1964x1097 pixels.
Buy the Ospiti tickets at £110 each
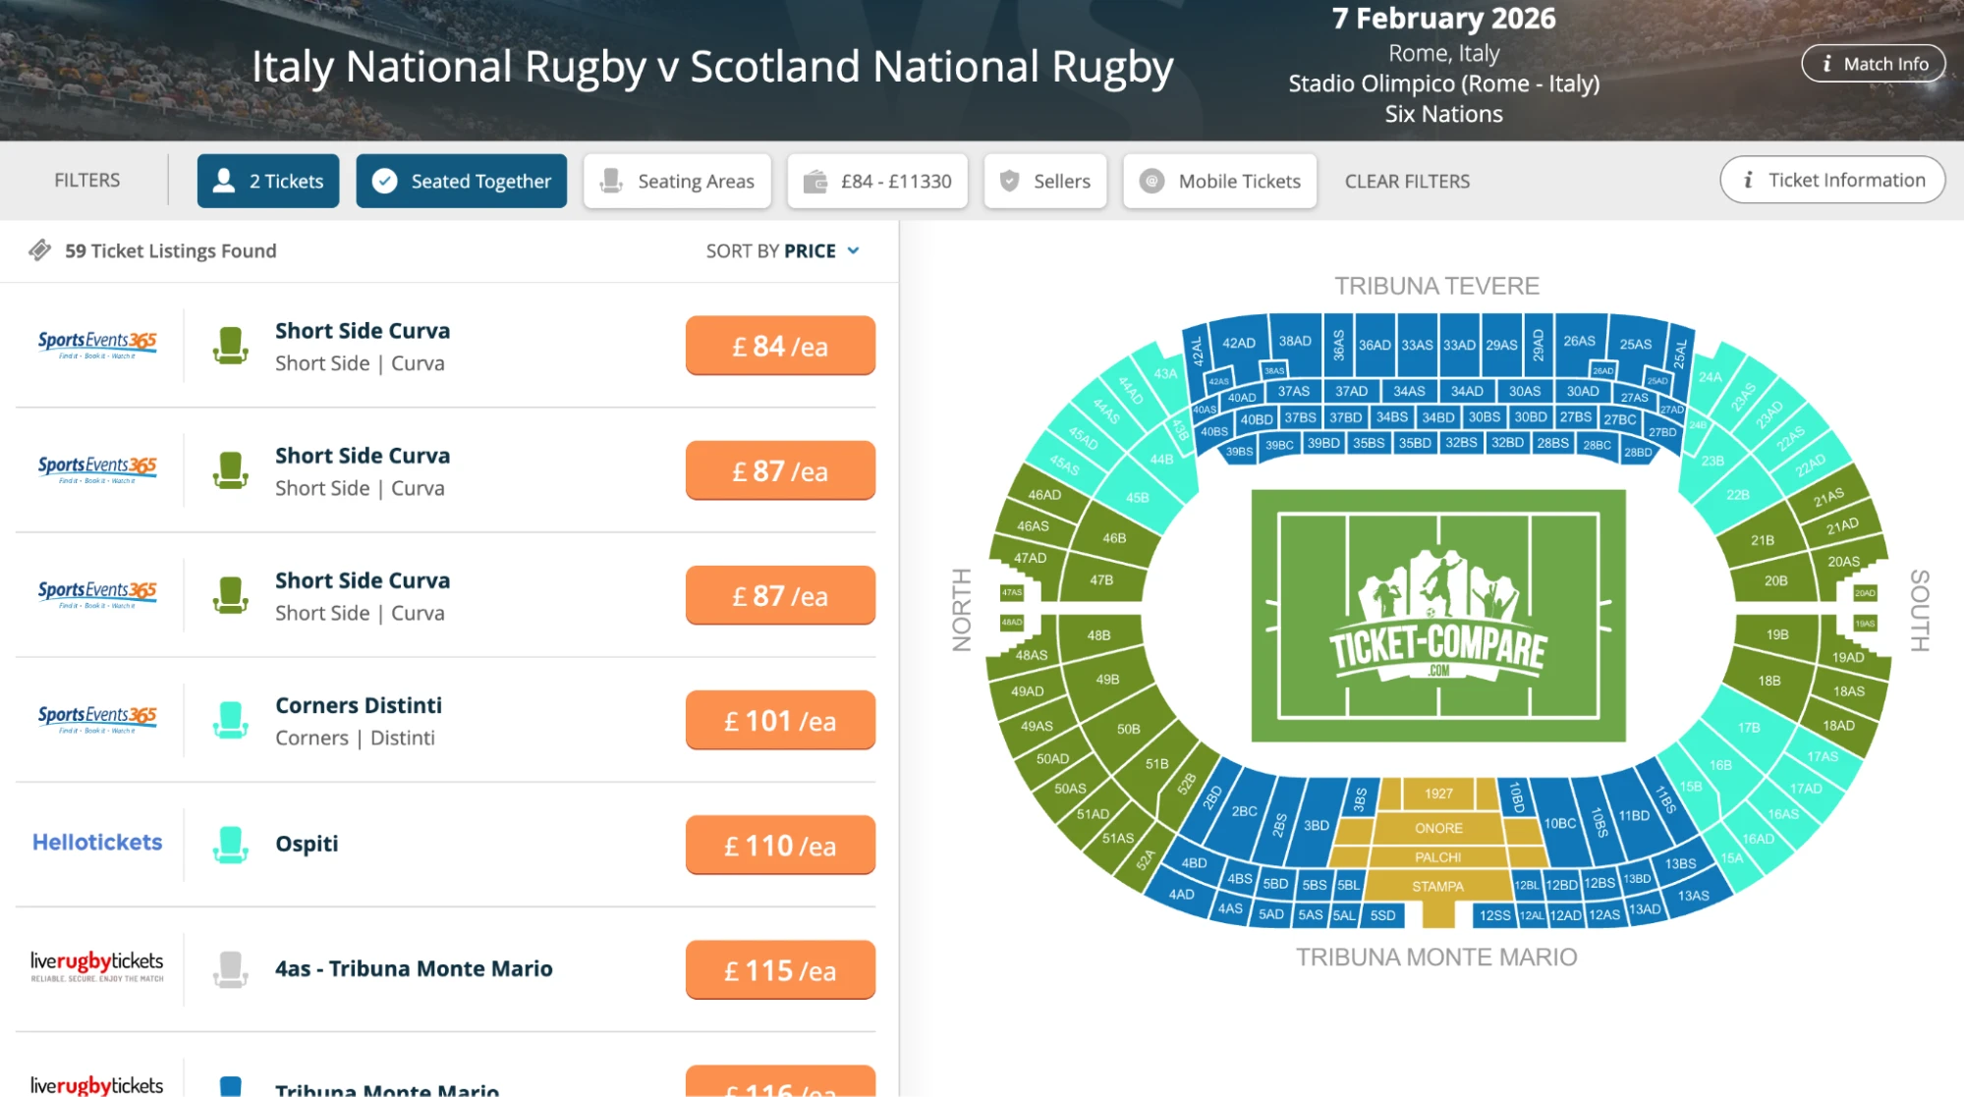tap(779, 845)
